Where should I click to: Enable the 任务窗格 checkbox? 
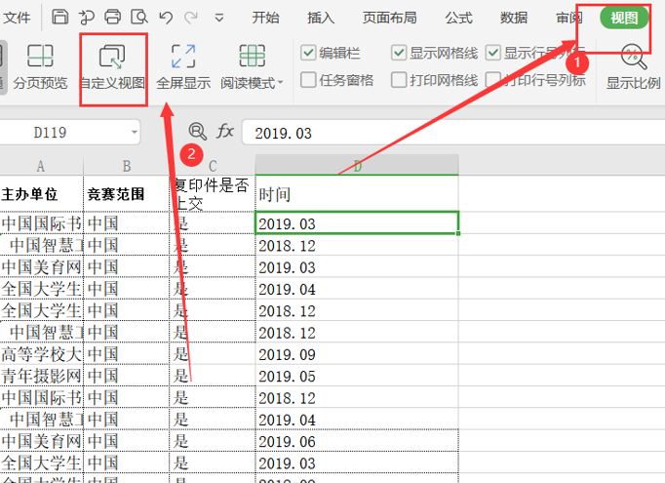click(x=308, y=80)
